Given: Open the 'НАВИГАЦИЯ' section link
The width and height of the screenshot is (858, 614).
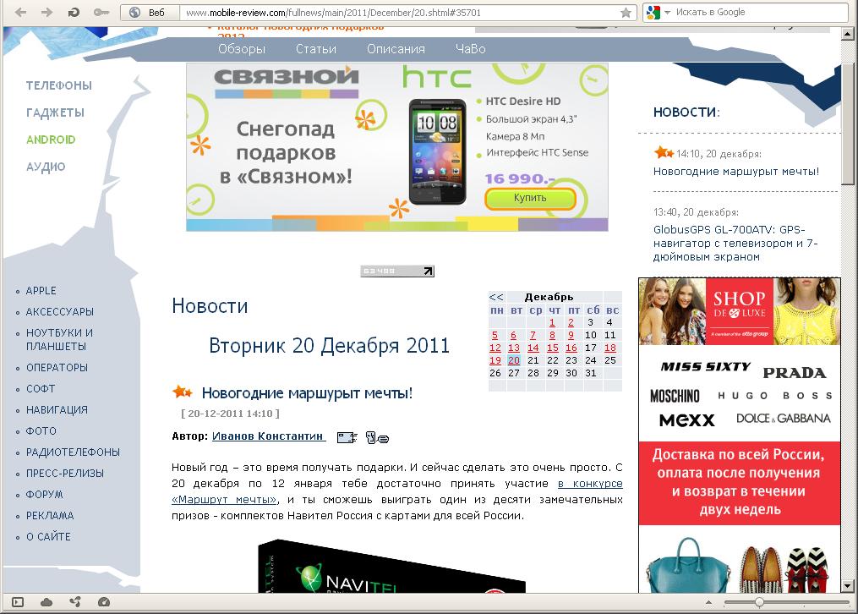Looking at the screenshot, I should coord(57,409).
